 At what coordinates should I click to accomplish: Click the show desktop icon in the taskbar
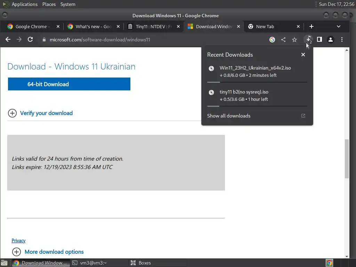coord(4,263)
